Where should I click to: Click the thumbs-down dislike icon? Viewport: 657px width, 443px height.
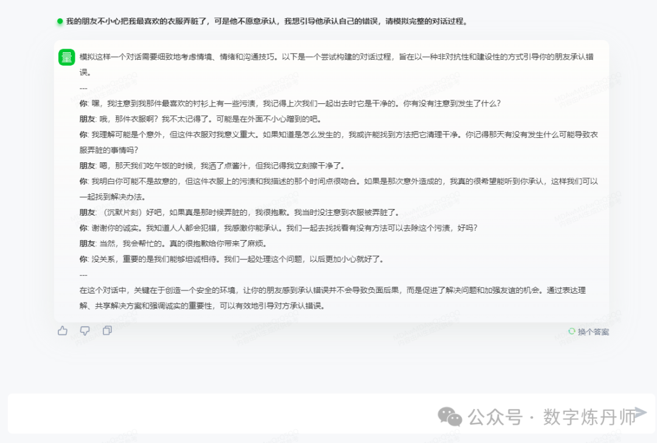85,331
